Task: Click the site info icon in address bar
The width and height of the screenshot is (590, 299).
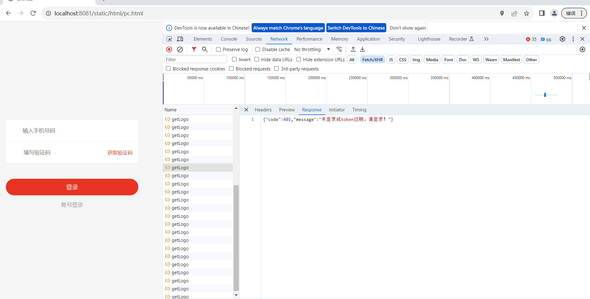Action: [48, 13]
